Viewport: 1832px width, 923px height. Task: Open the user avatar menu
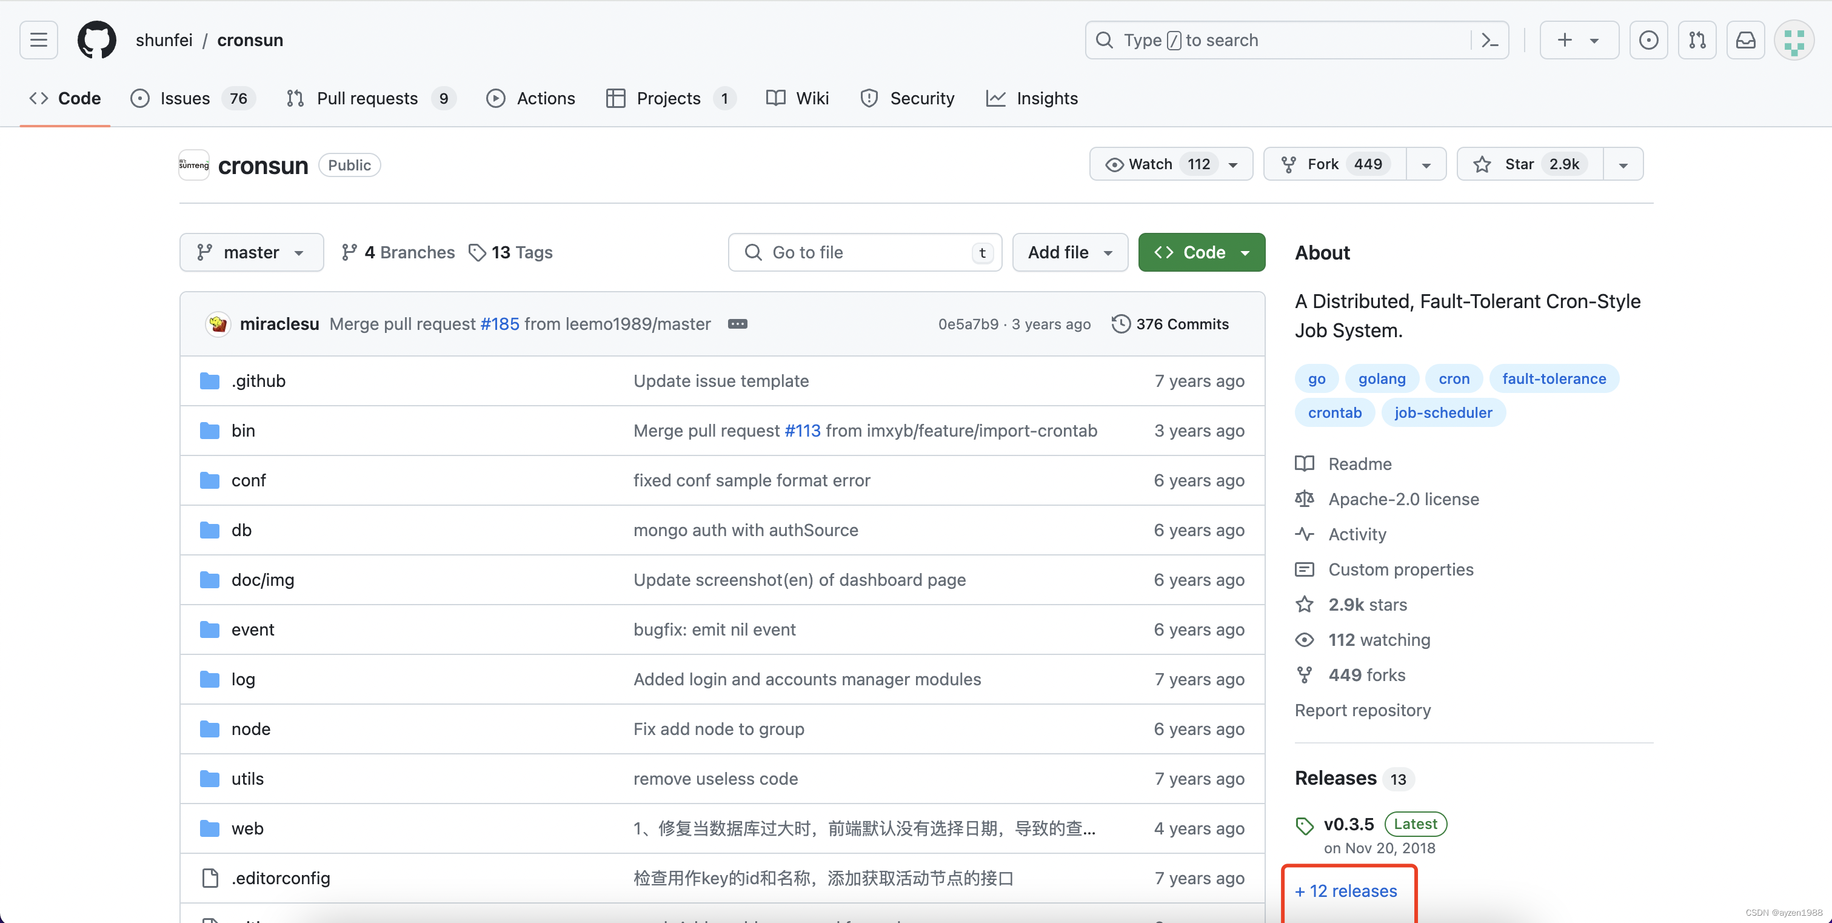(1794, 40)
